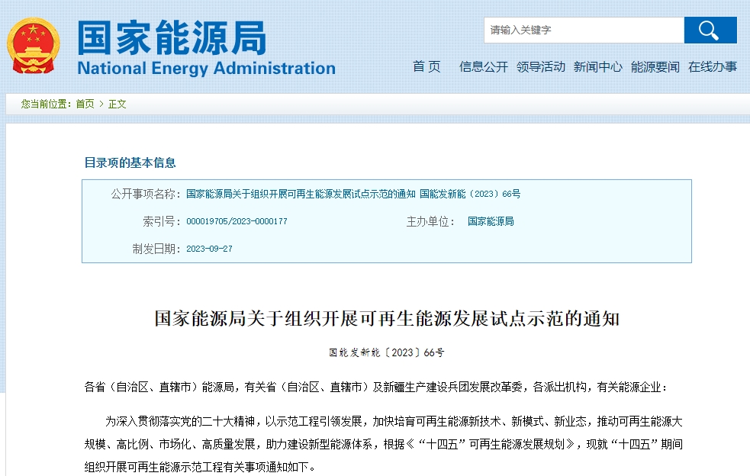Click the 主办单位 value 国家能源局
The height and width of the screenshot is (476, 750).
(491, 221)
